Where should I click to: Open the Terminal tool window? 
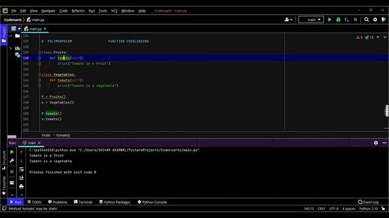(x=83, y=202)
